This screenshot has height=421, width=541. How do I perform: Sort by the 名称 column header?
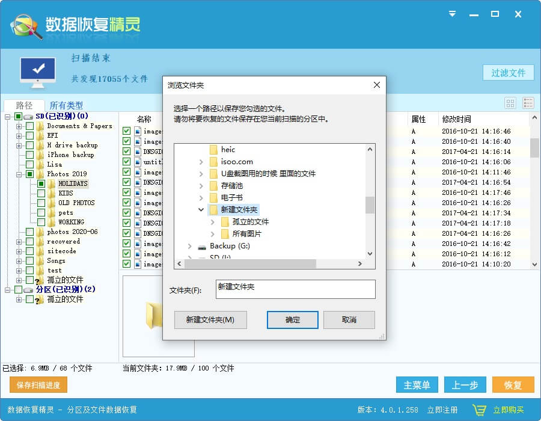(x=144, y=120)
